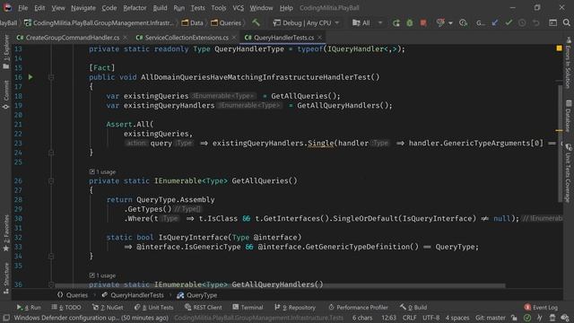Open the Tests menu
The height and width of the screenshot is (323, 574).
(197, 8)
